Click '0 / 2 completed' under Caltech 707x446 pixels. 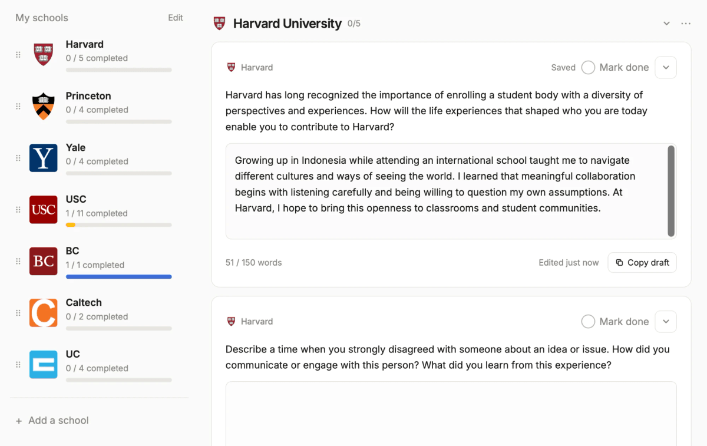[x=97, y=316]
